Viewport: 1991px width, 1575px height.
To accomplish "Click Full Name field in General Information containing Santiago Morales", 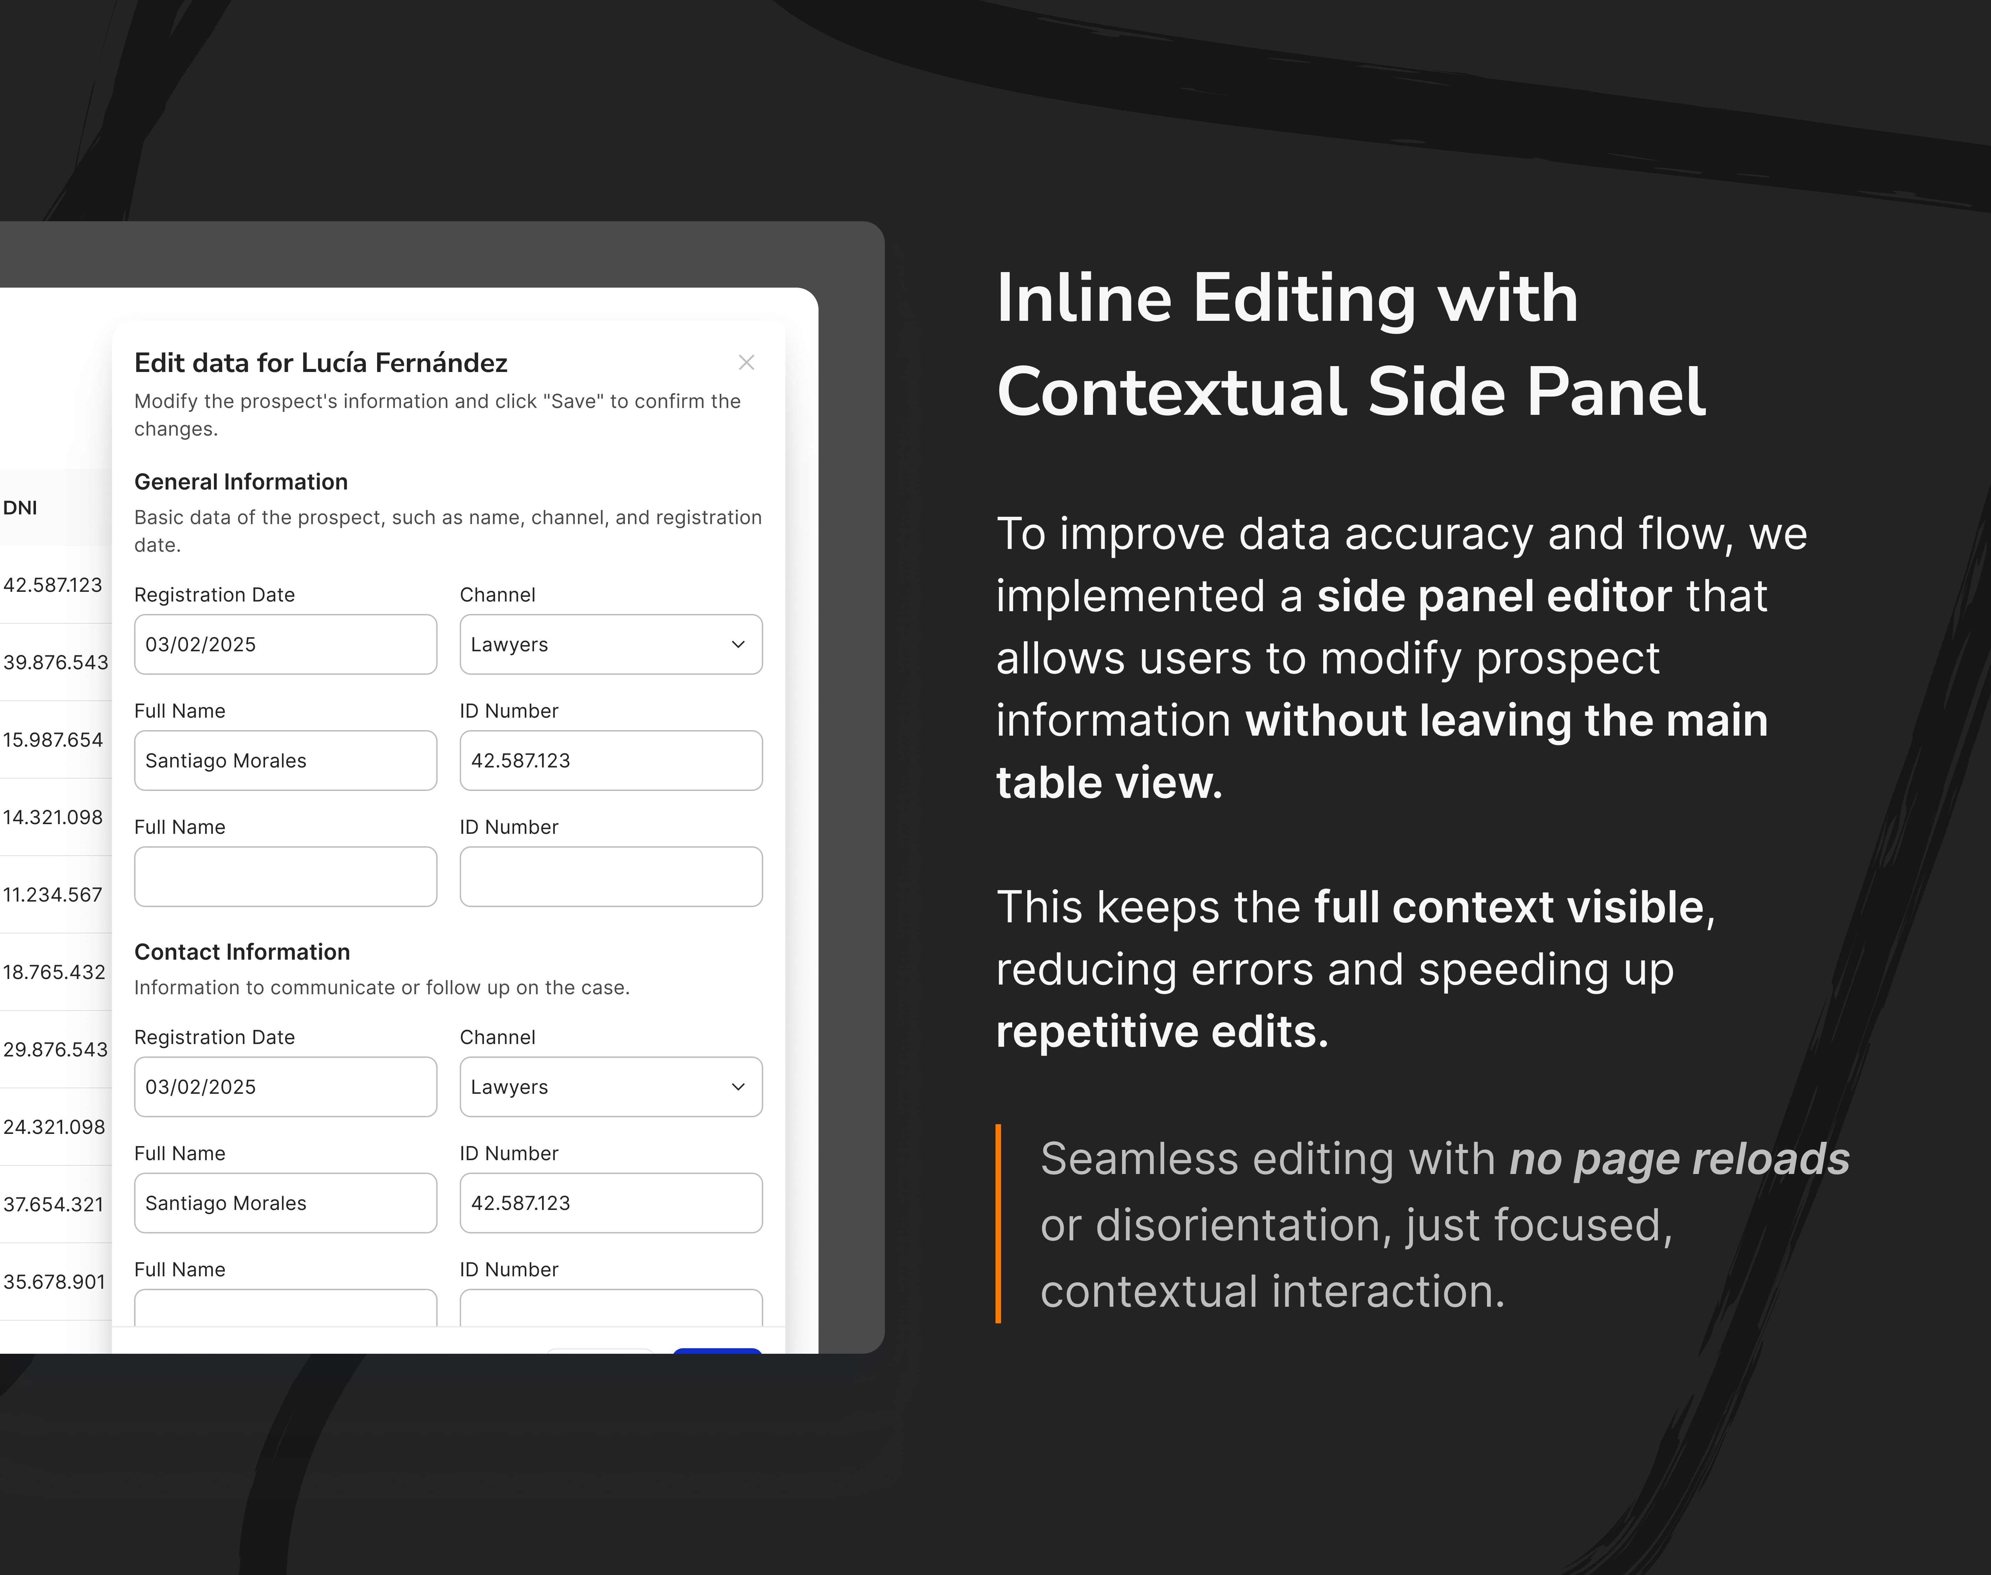I will tap(285, 761).
